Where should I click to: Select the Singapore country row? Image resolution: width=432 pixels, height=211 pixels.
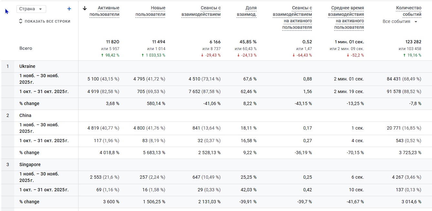click(x=30, y=164)
